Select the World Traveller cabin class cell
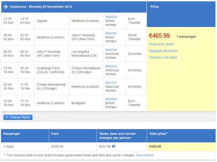Image resolution: width=217 pixels, height=162 pixels. coord(134,37)
